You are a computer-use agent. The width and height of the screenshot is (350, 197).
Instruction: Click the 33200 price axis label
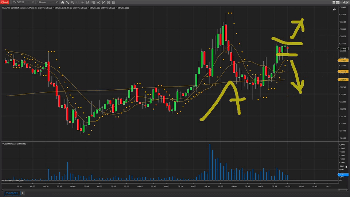tap(343, 124)
